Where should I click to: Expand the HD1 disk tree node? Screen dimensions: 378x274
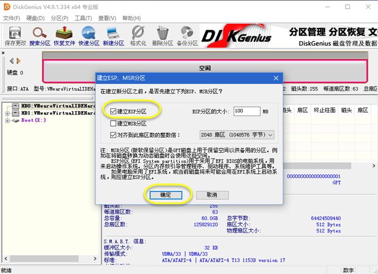point(7,113)
